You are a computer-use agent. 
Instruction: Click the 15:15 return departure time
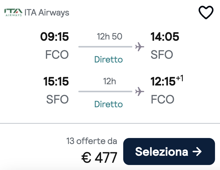[x=56, y=81]
